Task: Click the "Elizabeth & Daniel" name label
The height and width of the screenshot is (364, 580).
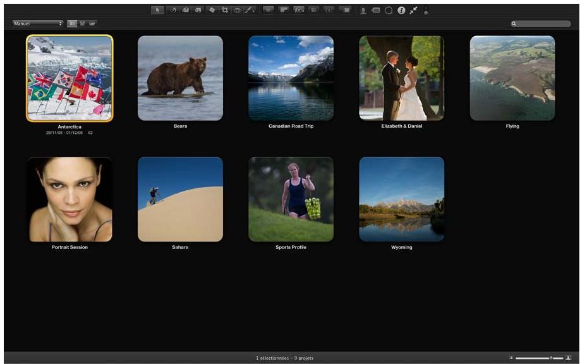Action: click(401, 126)
